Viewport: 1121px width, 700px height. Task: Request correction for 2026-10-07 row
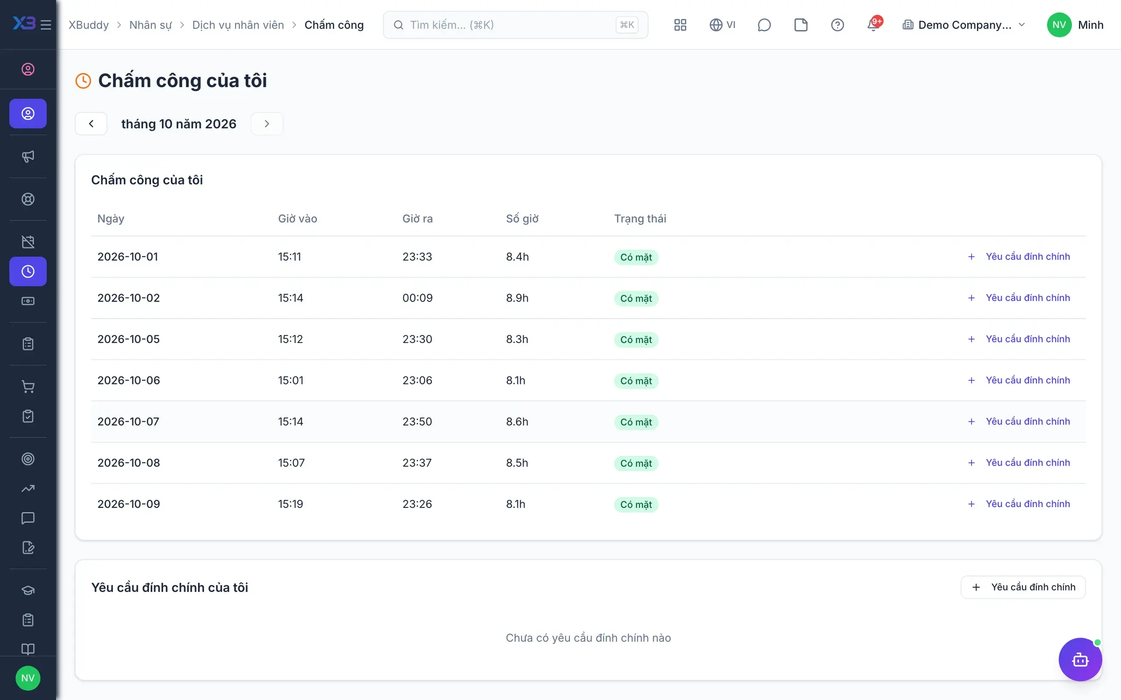(x=1019, y=421)
